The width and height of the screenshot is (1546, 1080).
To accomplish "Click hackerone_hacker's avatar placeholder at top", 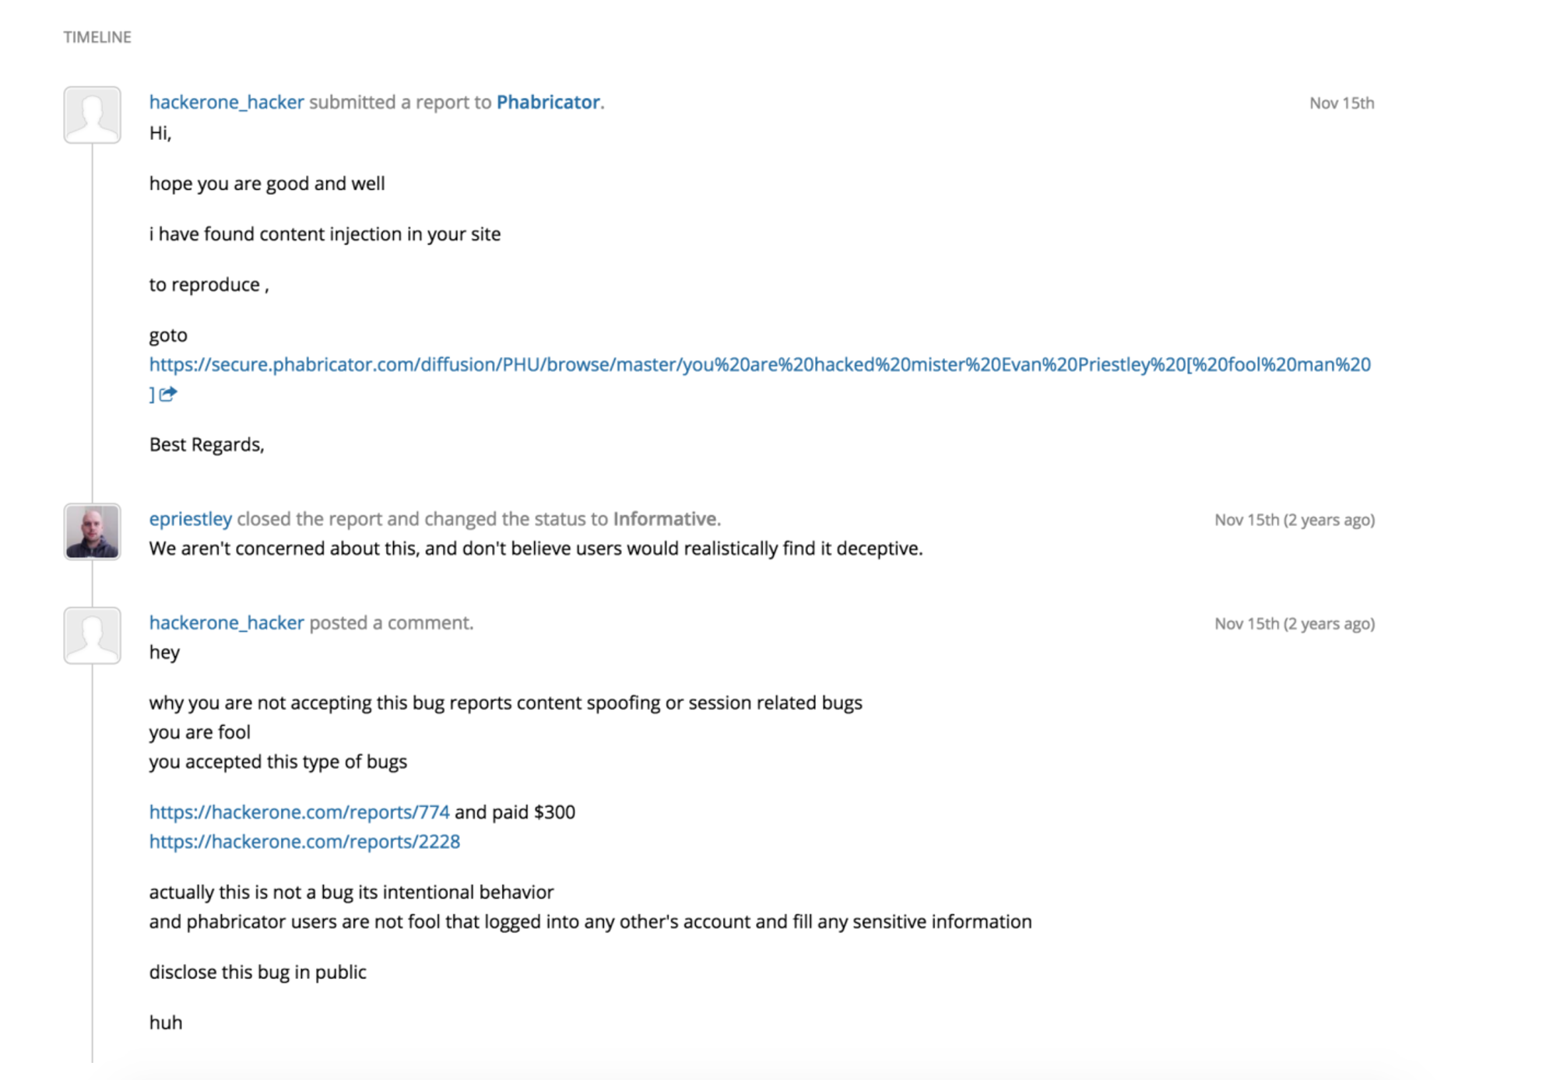I will 92,114.
